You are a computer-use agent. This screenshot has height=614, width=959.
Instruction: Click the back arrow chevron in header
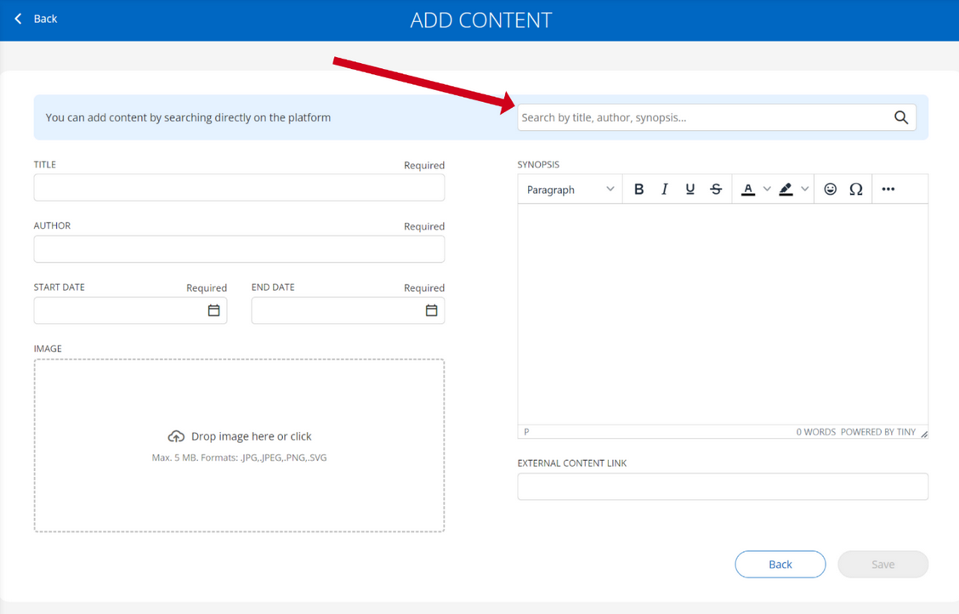point(19,19)
